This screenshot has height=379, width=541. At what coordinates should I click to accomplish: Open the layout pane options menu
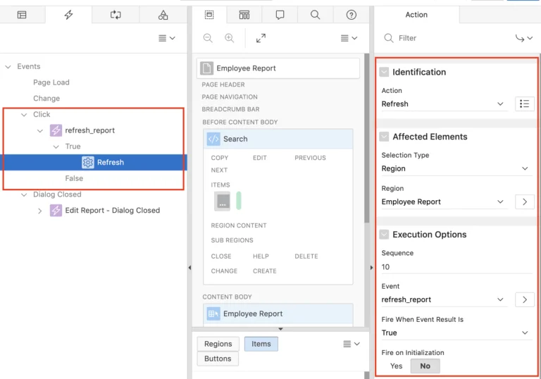click(x=349, y=38)
